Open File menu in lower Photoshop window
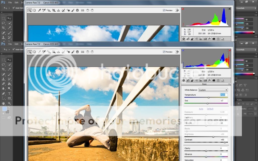This screenshot has width=258, height=161. (x=10, y=44)
